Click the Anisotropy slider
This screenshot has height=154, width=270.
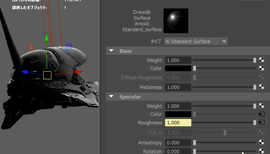click(x=224, y=142)
